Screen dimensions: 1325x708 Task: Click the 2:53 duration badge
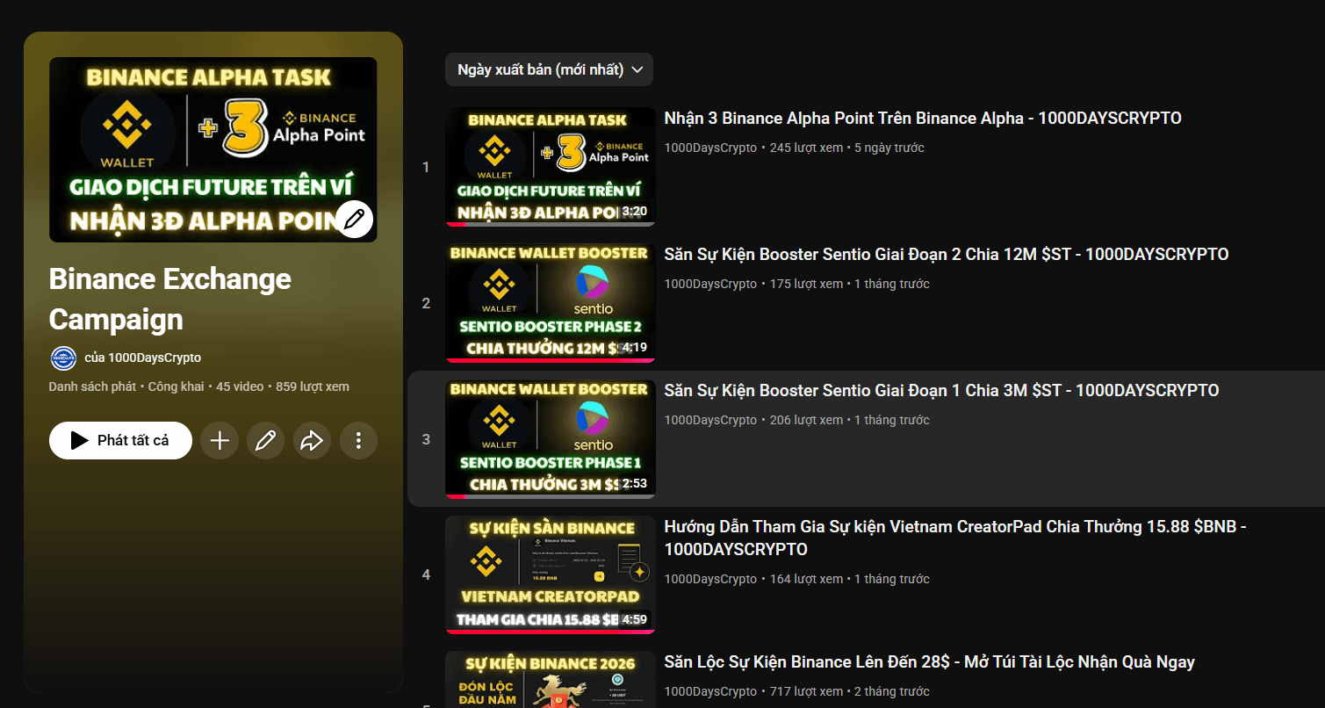(x=634, y=484)
